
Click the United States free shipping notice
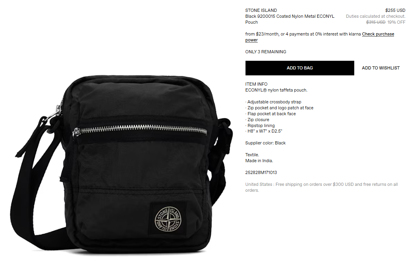coord(322,187)
